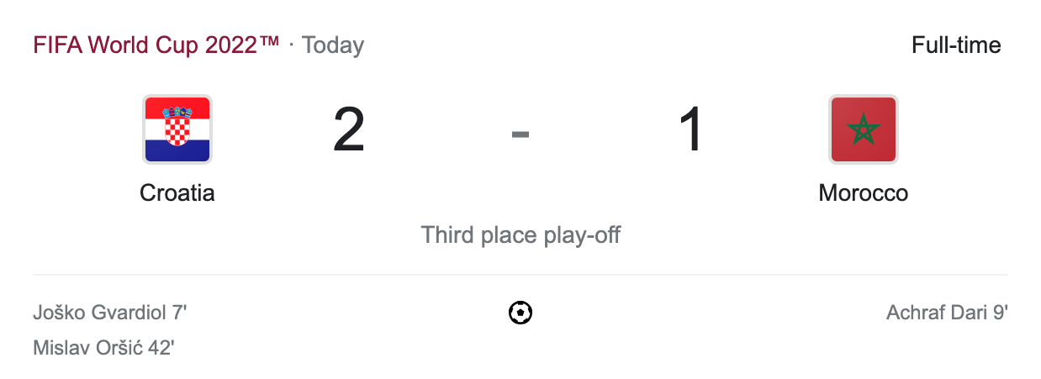This screenshot has width=1041, height=379.
Task: Click the Today date label
Action: [333, 45]
